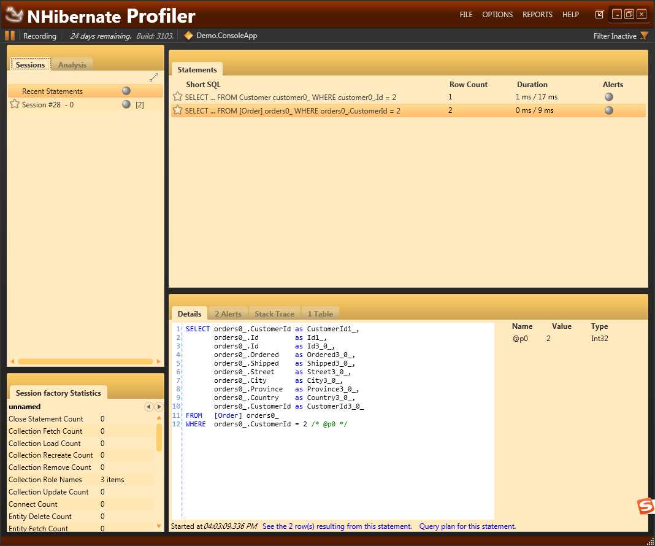Open the HELP menu
Viewport: 655px width, 546px height.
pyautogui.click(x=570, y=15)
